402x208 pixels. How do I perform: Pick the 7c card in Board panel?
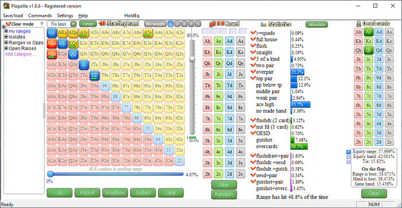pos(218,118)
